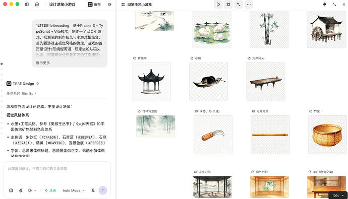Open the list menu icon beside 画布

point(109,5)
